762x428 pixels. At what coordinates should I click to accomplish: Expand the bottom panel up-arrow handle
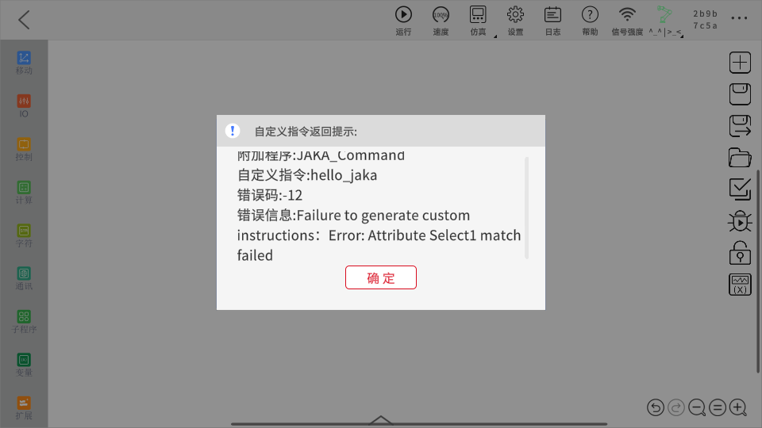tap(381, 420)
